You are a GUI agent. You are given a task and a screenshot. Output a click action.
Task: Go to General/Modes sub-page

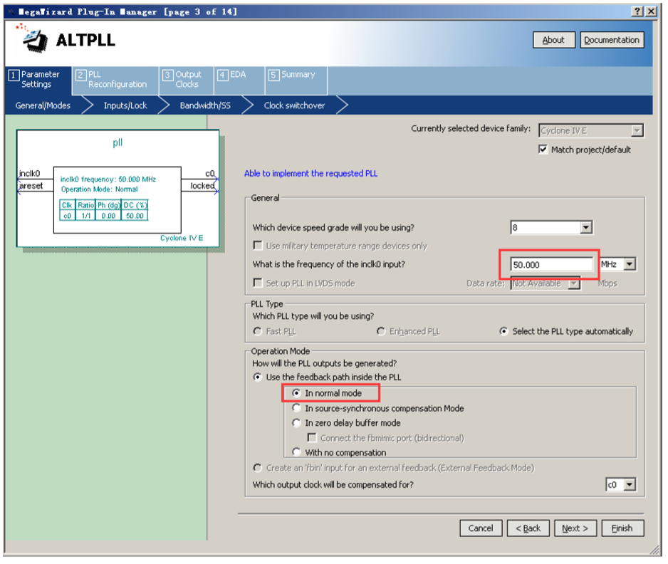[43, 105]
